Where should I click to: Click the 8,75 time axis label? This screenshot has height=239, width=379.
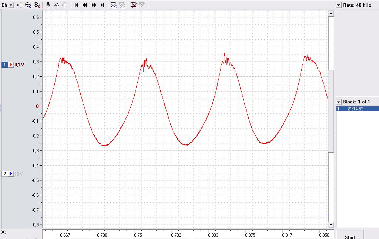[138, 235]
